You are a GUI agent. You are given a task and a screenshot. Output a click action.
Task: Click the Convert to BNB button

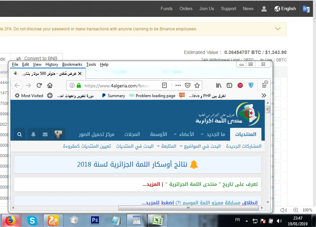coord(37,58)
